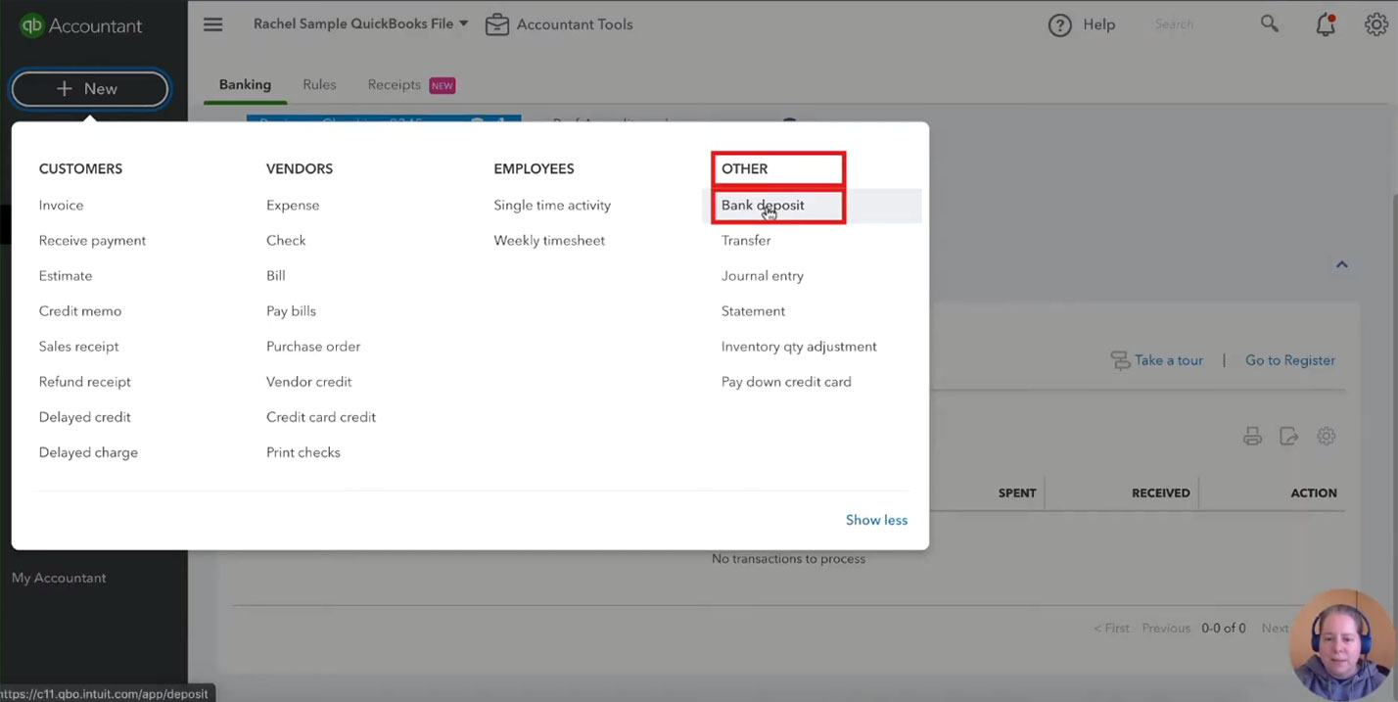Choose Vendor credit
This screenshot has height=702, width=1398.
tap(308, 382)
